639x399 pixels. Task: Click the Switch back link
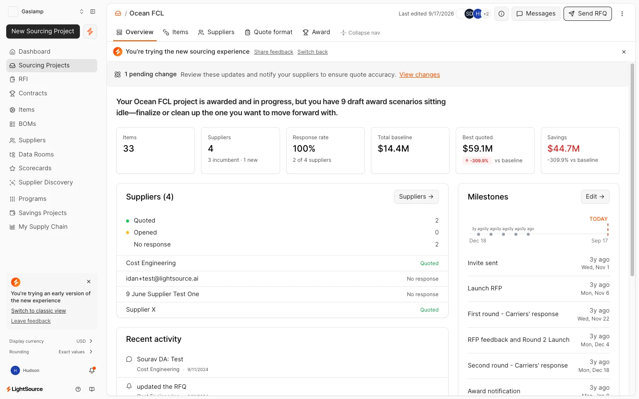click(313, 52)
